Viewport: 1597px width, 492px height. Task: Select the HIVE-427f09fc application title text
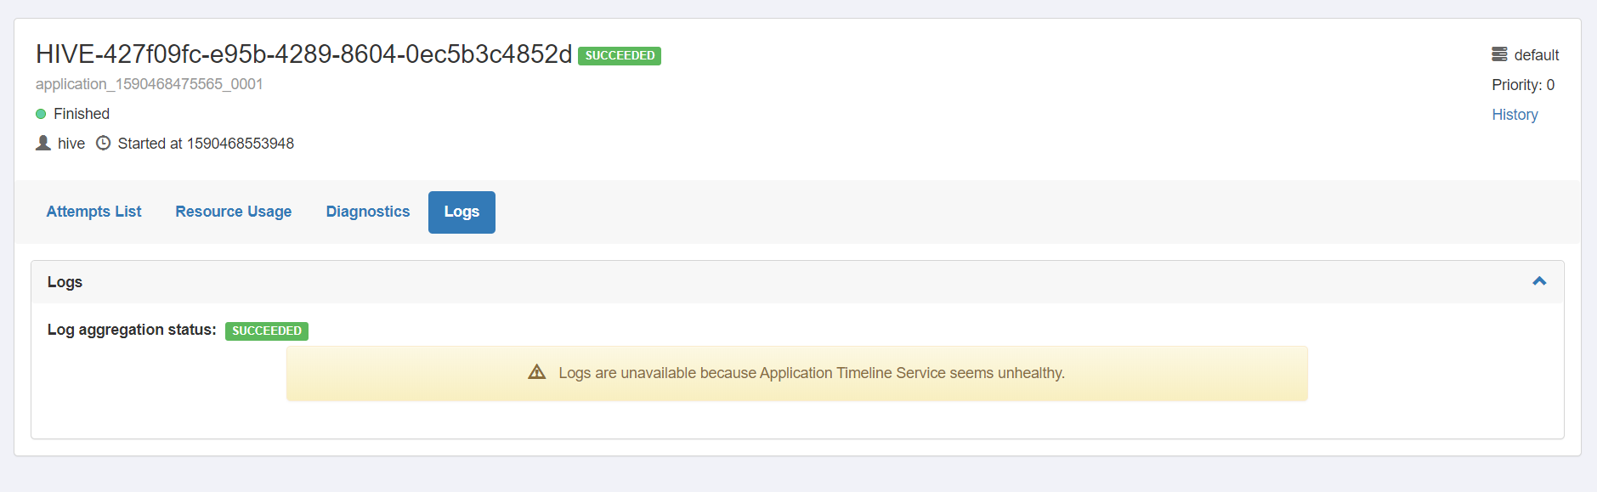(x=303, y=54)
